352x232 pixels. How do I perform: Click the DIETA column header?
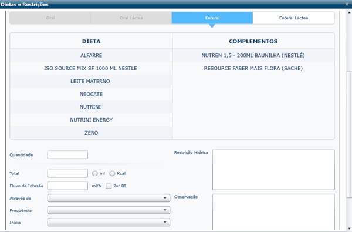(x=91, y=41)
